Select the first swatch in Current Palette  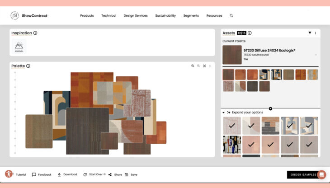228,75
